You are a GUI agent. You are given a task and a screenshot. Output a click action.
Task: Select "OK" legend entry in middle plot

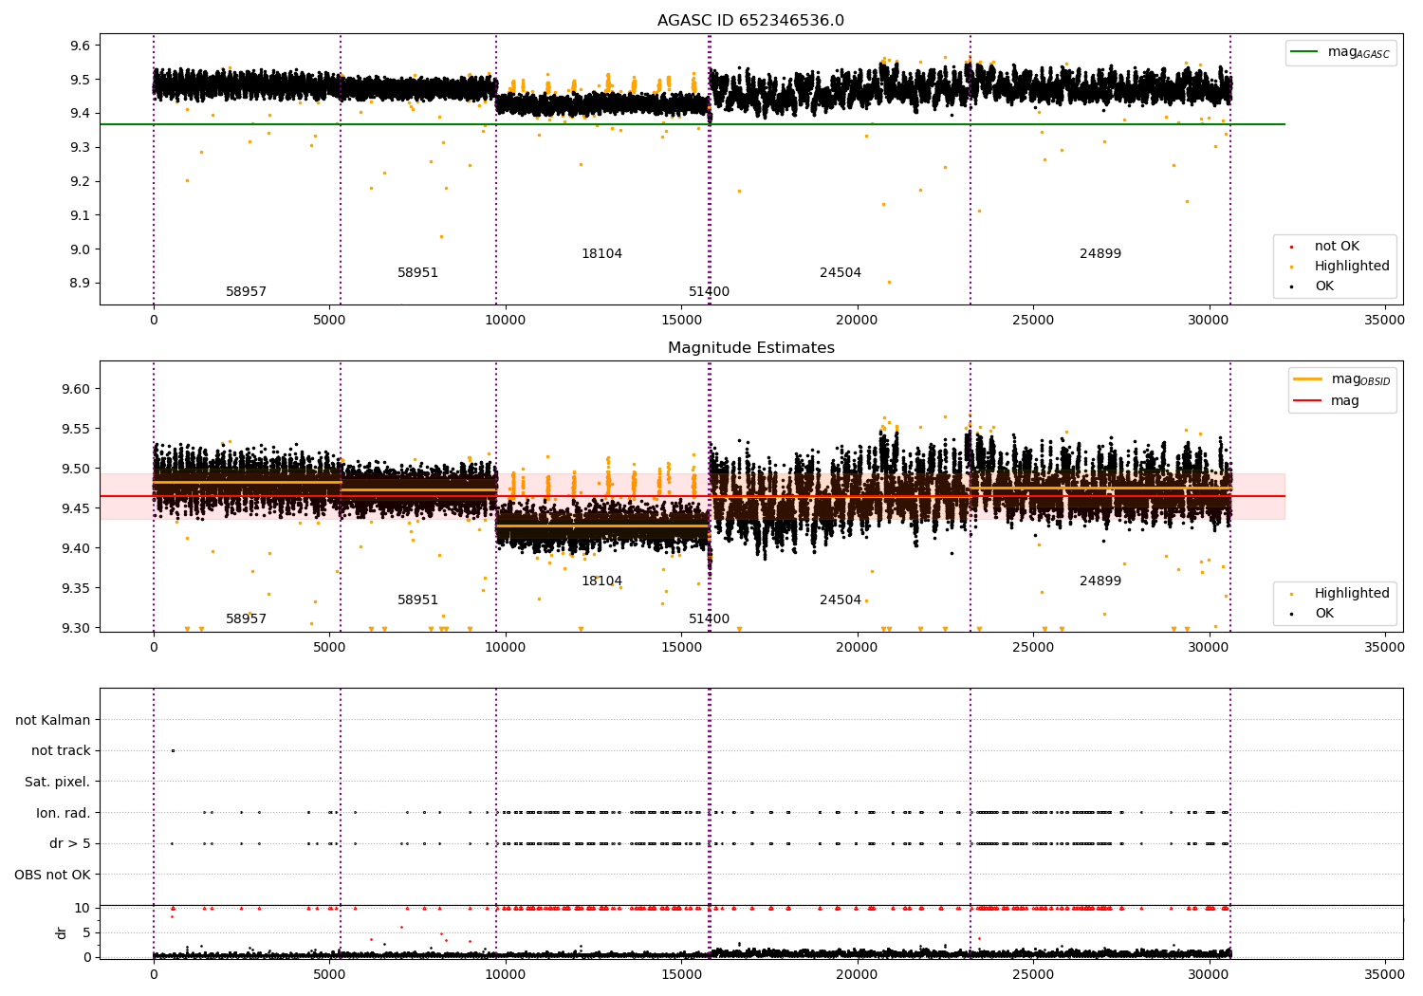click(1323, 614)
